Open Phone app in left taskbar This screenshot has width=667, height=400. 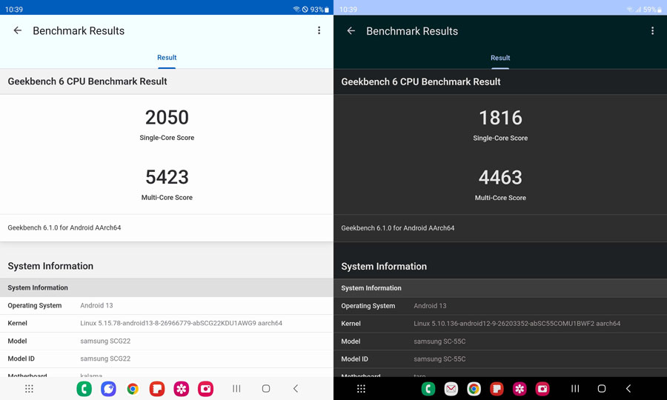[84, 389]
